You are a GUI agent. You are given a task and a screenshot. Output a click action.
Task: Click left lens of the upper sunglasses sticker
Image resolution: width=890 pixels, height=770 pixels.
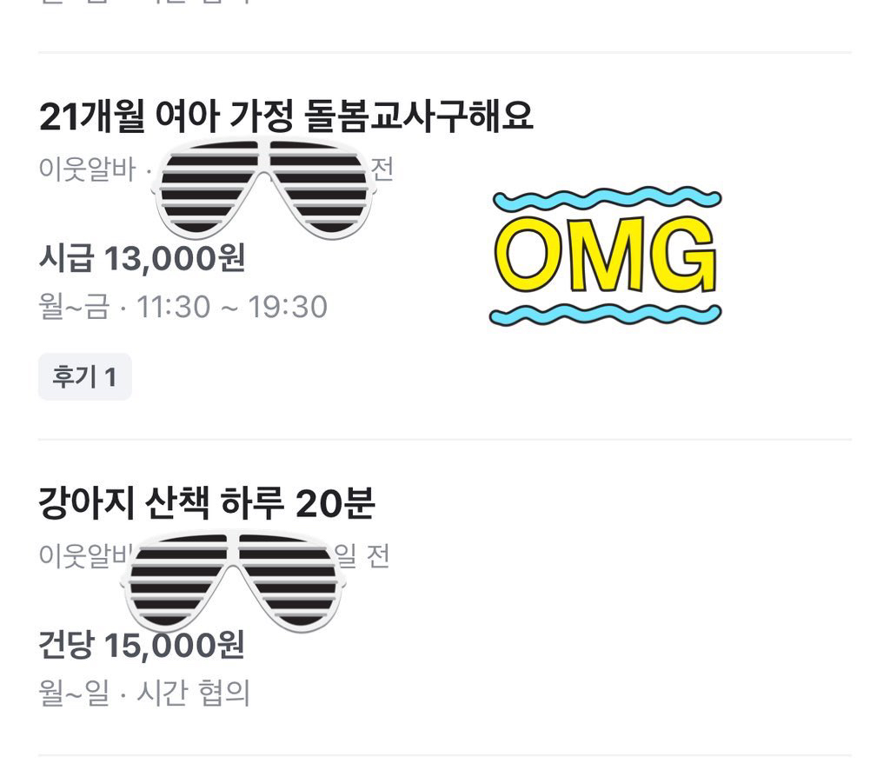pos(210,184)
